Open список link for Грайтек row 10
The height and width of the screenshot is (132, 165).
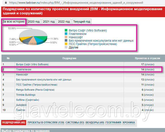point(148,110)
